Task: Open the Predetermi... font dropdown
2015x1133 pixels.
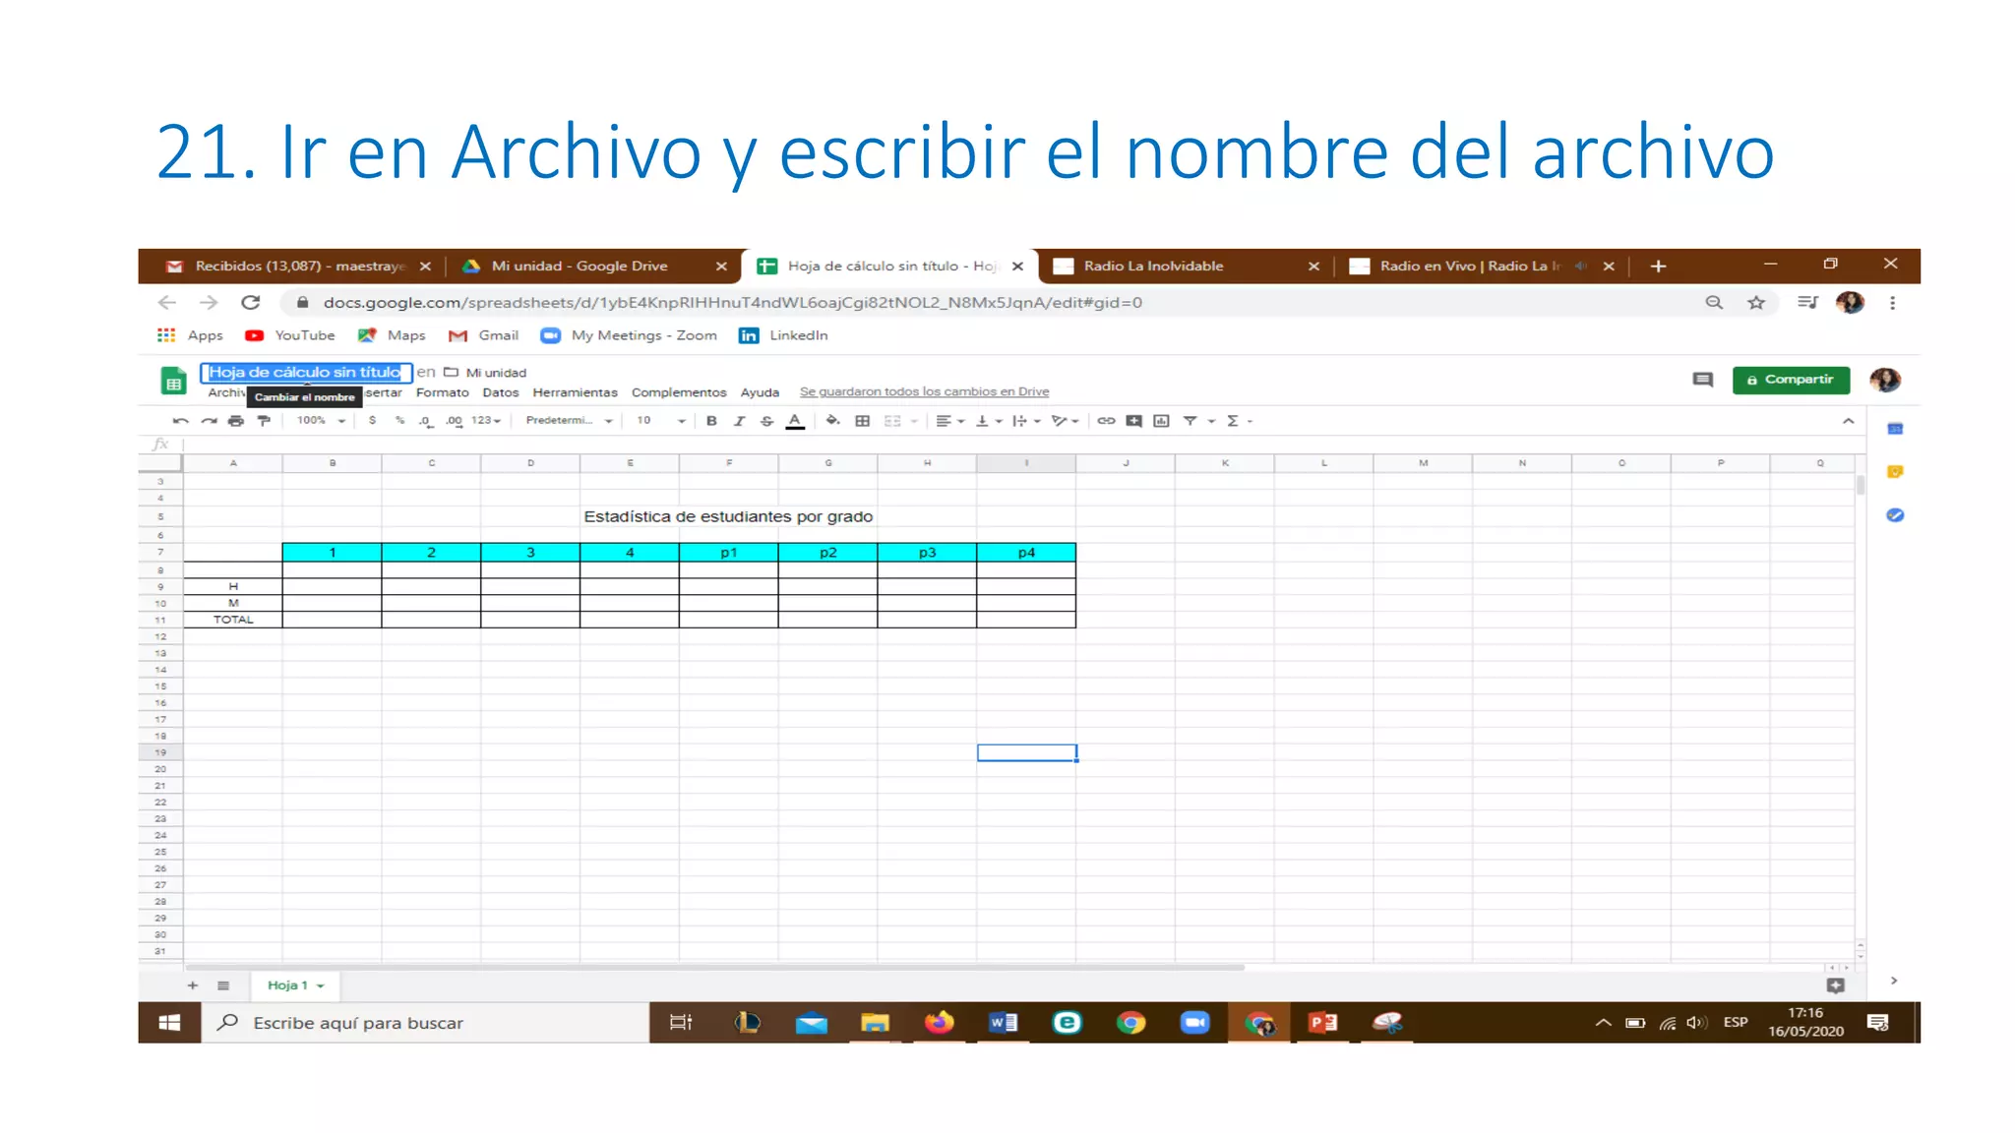Action: [x=570, y=421]
